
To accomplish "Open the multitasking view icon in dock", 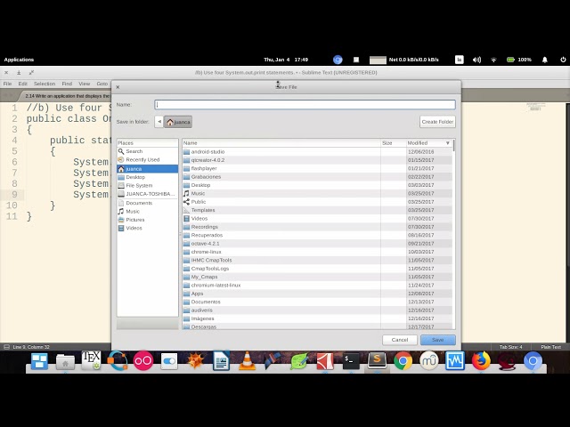I will (x=39, y=361).
